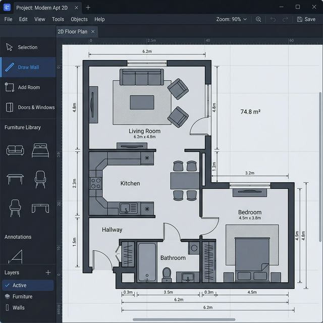Screen dimensions: 323x323
Task: Select the bathroom toilet
Action: point(167,275)
